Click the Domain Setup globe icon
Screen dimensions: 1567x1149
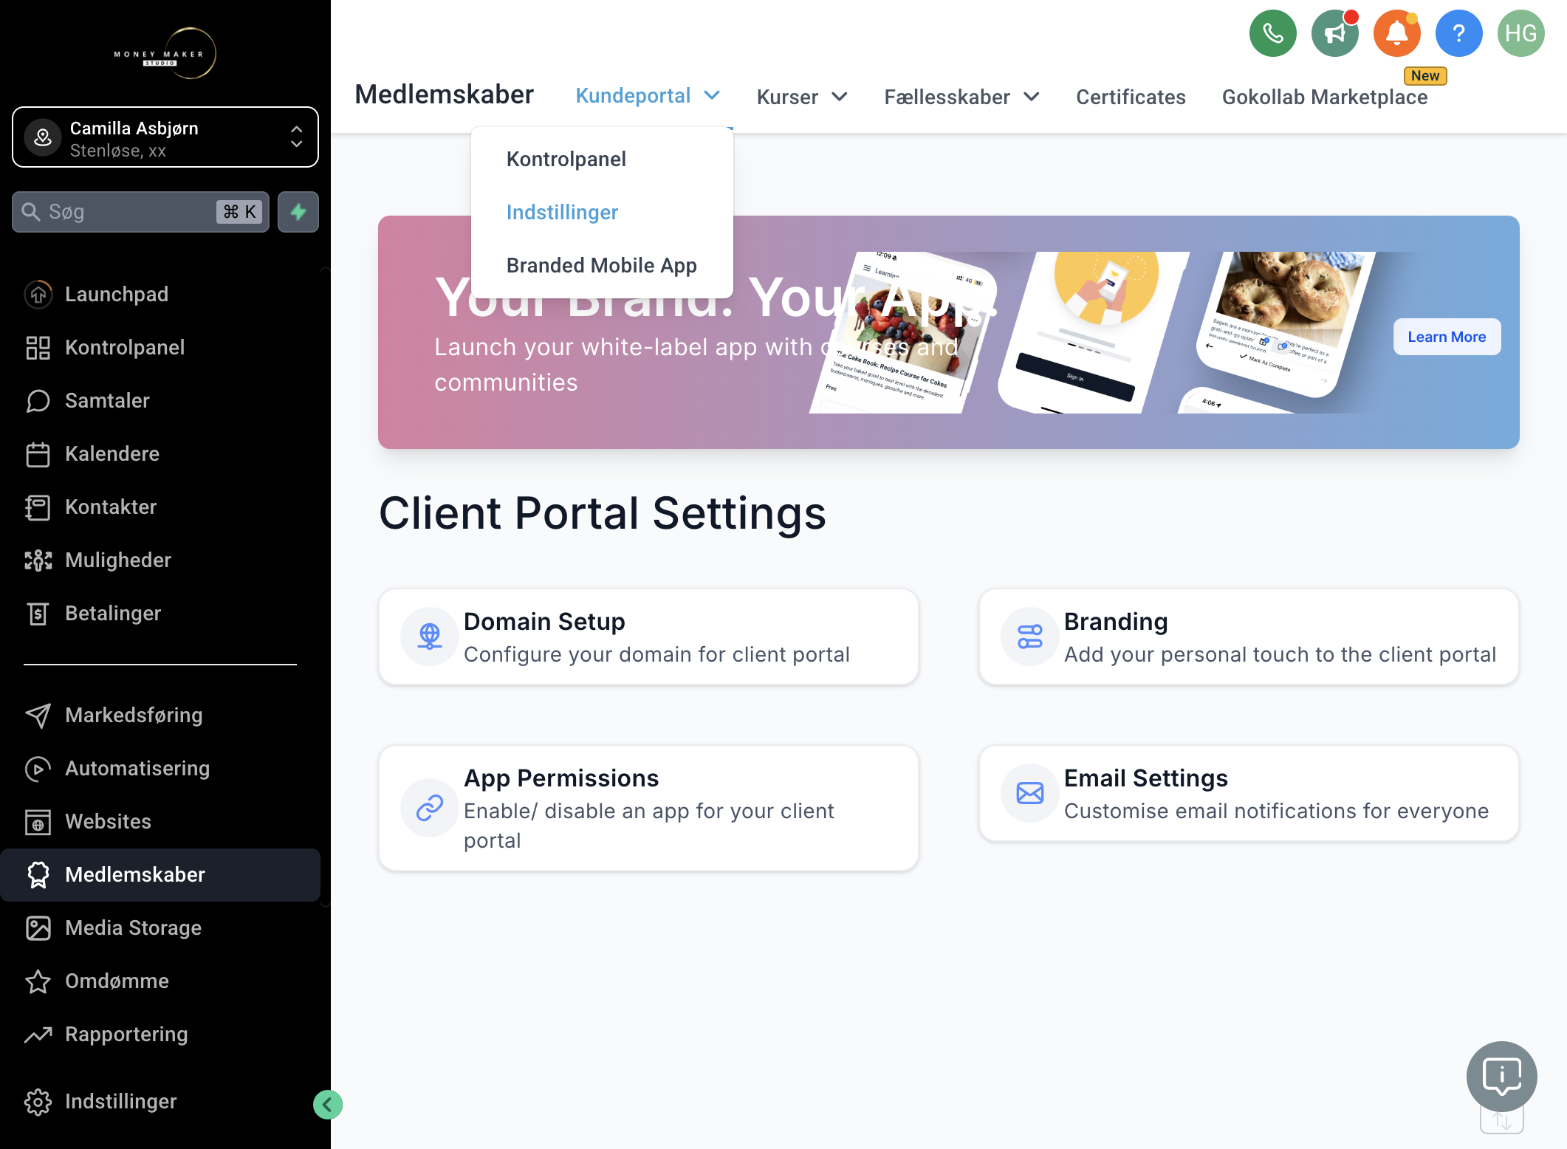(430, 637)
